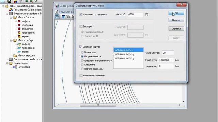Collapse the Физические свойства node
Screen dimensions: 218x122
coord(7,14)
